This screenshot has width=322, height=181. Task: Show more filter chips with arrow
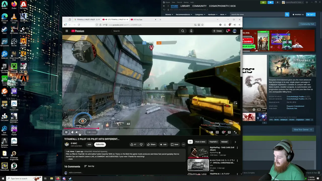click(235, 142)
